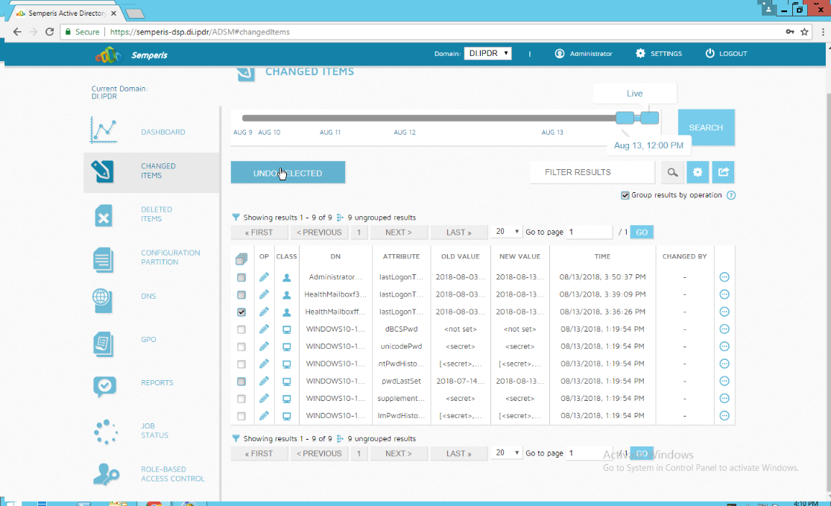The height and width of the screenshot is (506, 831).
Task: Click the select-all icon in table header
Action: (241, 259)
